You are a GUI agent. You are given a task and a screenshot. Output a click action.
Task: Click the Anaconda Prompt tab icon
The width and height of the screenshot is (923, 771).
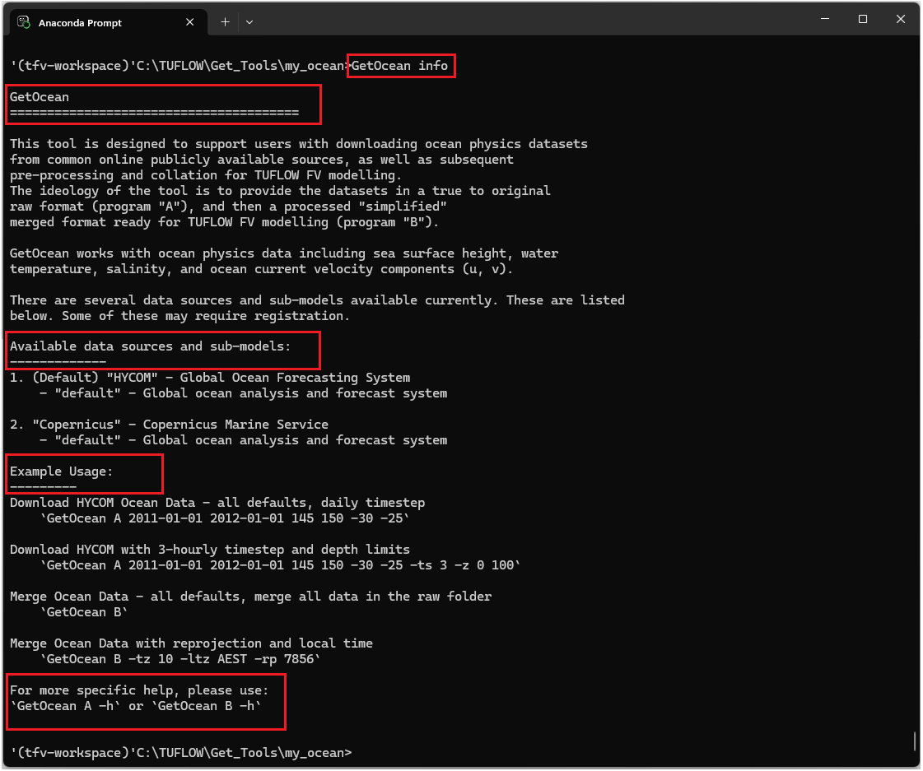[x=24, y=22]
